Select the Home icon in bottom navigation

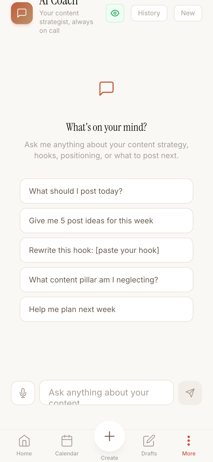coord(24,441)
